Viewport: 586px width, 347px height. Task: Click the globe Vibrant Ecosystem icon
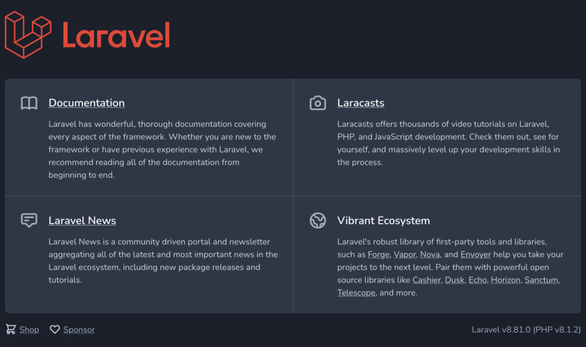tap(318, 220)
